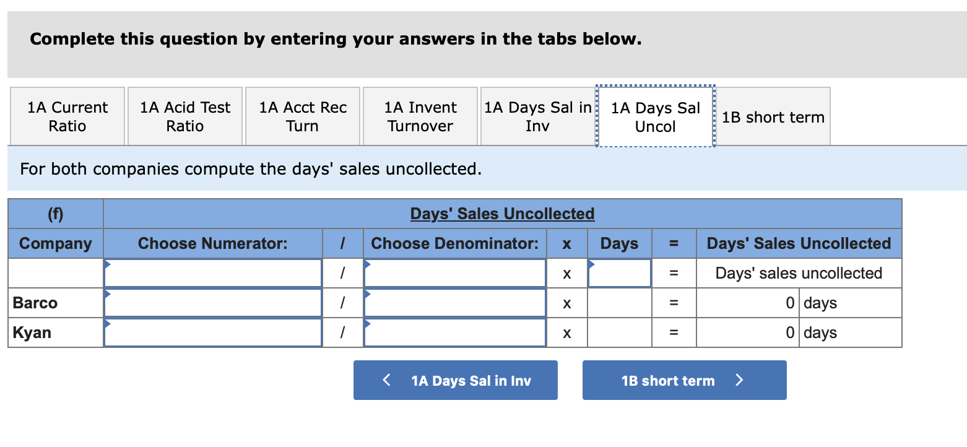Viewport: 967px width, 447px height.
Task: Click the 1B short term next button
Action: [684, 380]
